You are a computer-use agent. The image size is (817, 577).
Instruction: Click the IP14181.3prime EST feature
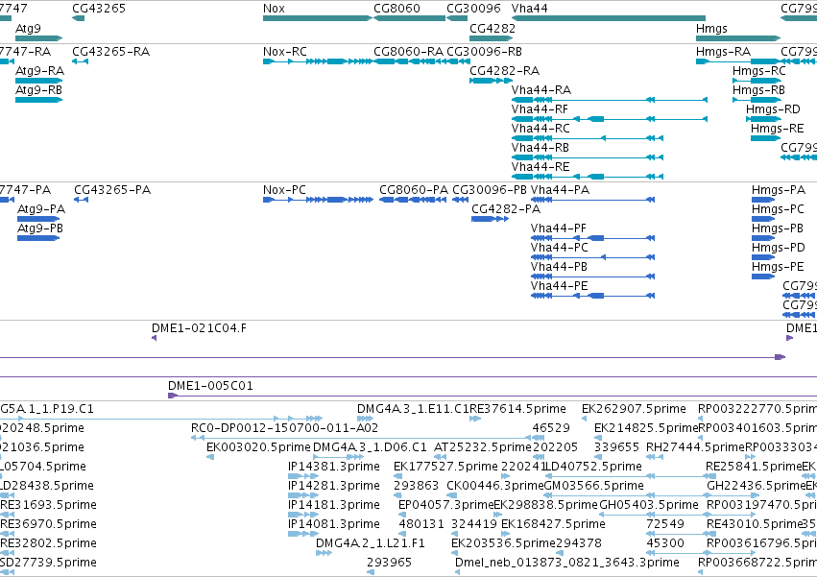click(303, 515)
